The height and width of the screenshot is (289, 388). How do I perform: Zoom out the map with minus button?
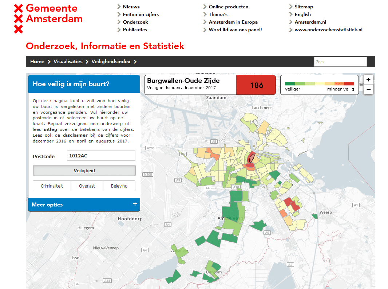click(368, 89)
